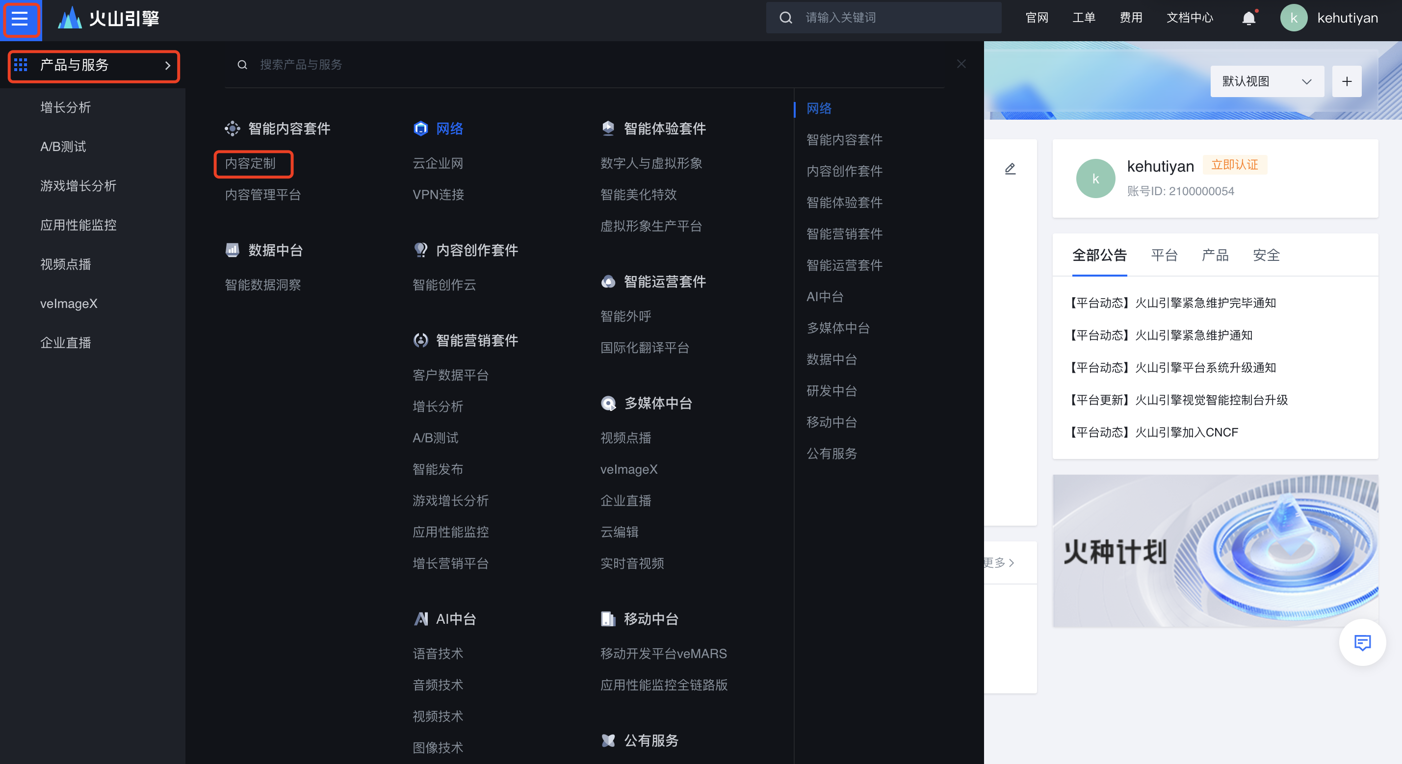Click the Volcano Engine logo
Viewport: 1402px width, 764px height.
coord(108,19)
